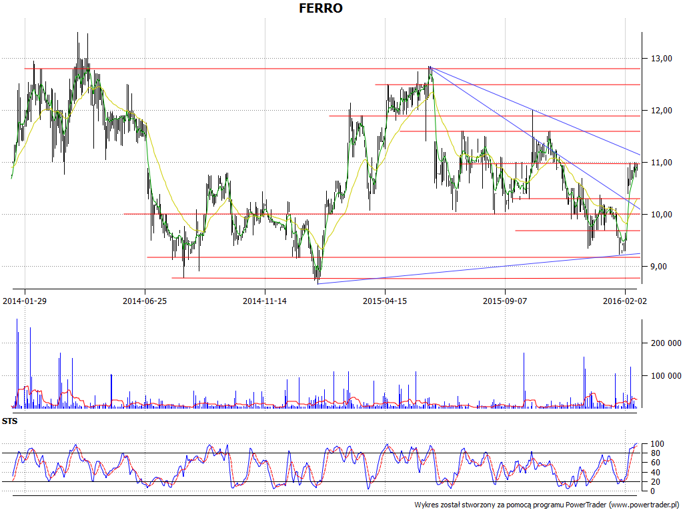Image resolution: width=683 pixels, height=512 pixels.
Task: Select the 13,00 price axis label
Action: [661, 59]
